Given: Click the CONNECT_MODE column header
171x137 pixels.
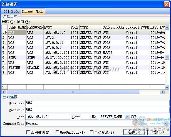Looking at the screenshot, I should click(x=137, y=27).
